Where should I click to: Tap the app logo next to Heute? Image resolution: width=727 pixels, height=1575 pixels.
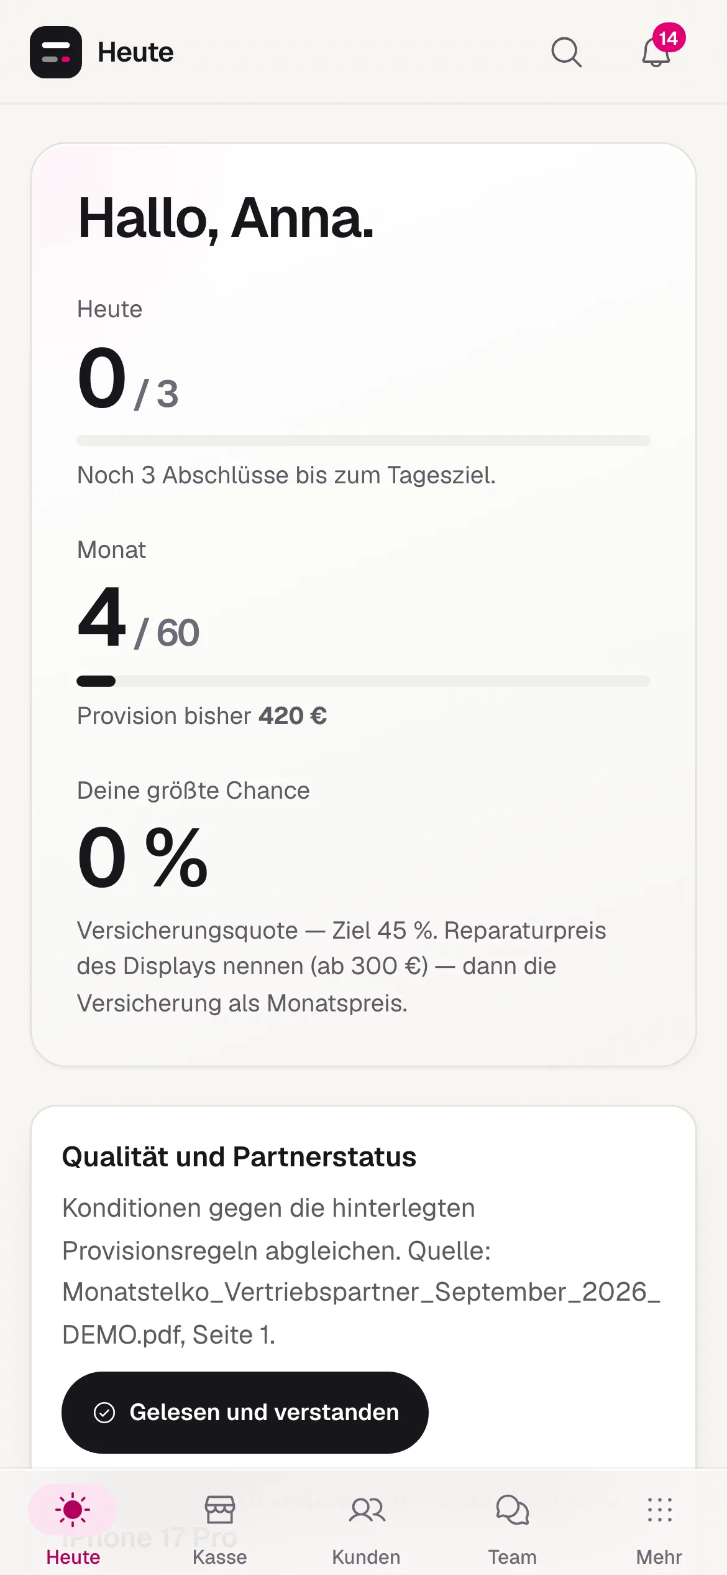[56, 52]
